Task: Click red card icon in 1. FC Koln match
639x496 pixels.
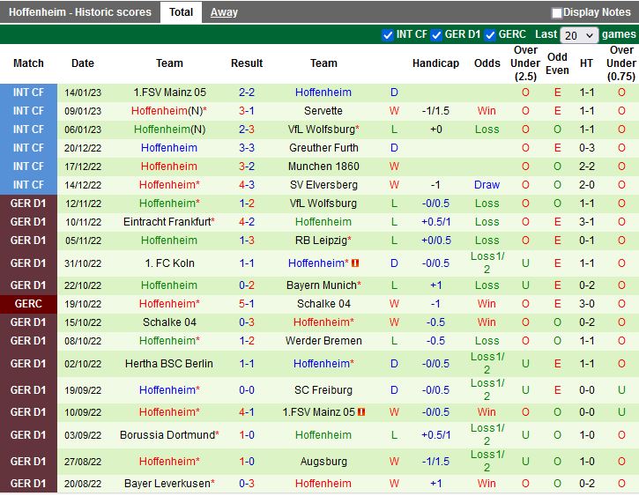Action: click(356, 263)
